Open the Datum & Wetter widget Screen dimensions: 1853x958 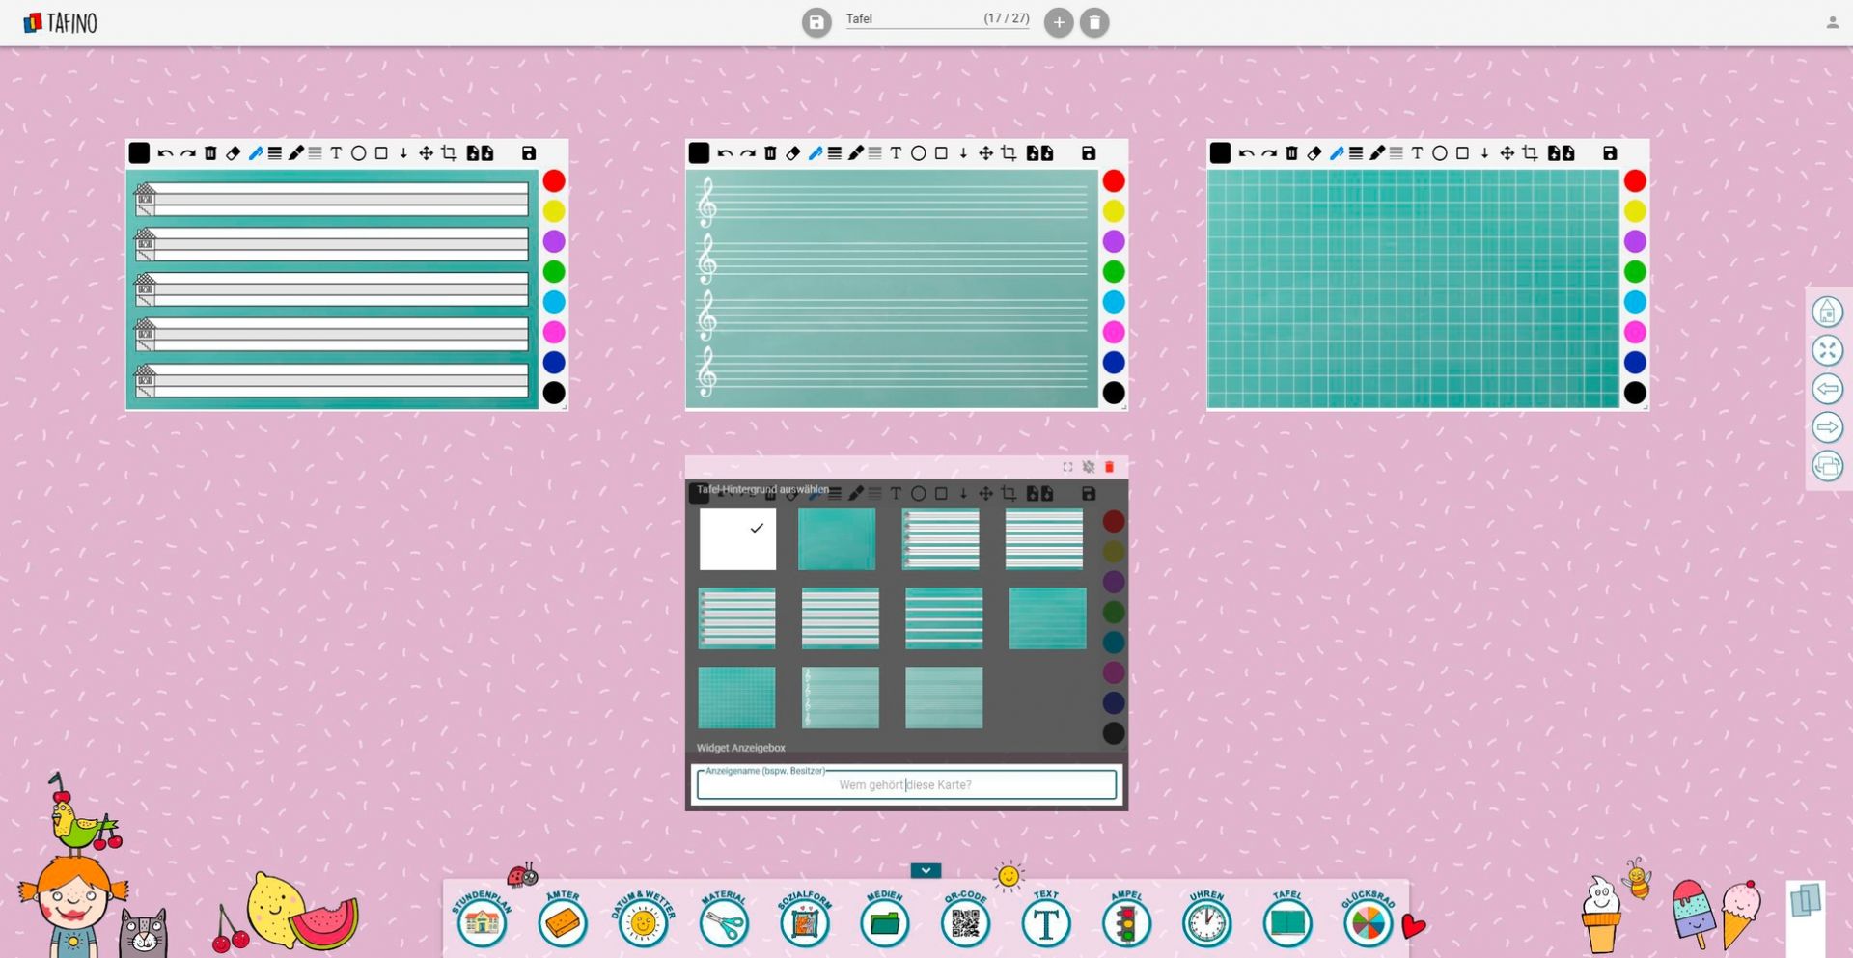(643, 923)
